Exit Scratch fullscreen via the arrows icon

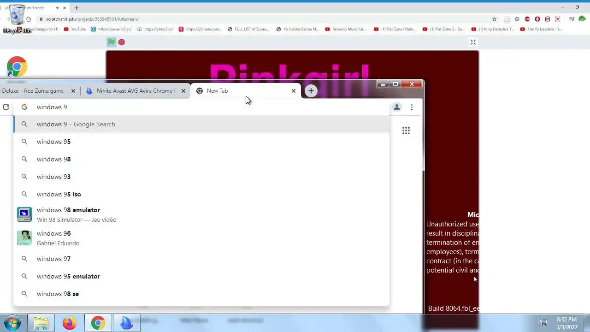[473, 42]
